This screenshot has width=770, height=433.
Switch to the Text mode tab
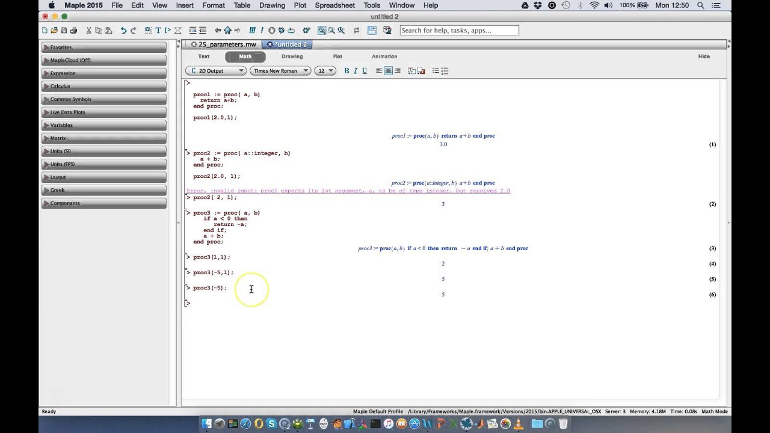click(204, 57)
